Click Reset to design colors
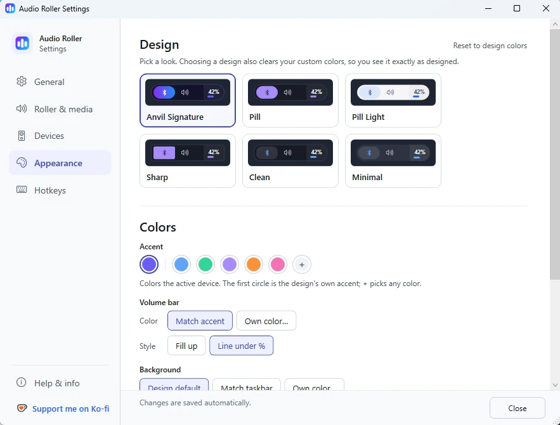 (x=490, y=46)
